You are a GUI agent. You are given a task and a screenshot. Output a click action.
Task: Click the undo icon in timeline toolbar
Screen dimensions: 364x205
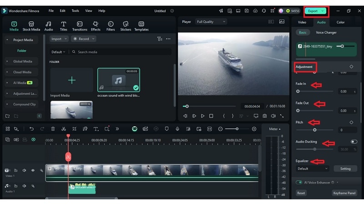(x=31, y=129)
